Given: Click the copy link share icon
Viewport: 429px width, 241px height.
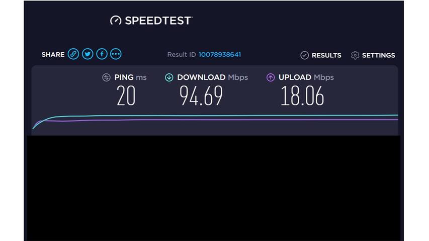Looking at the screenshot, I should (x=73, y=54).
